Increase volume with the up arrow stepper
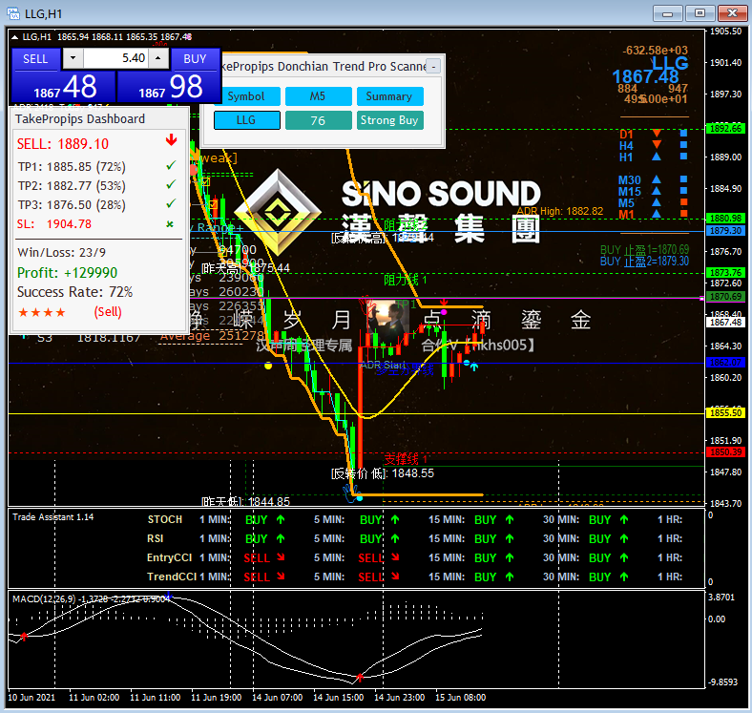Image resolution: width=752 pixels, height=713 pixels. (158, 58)
